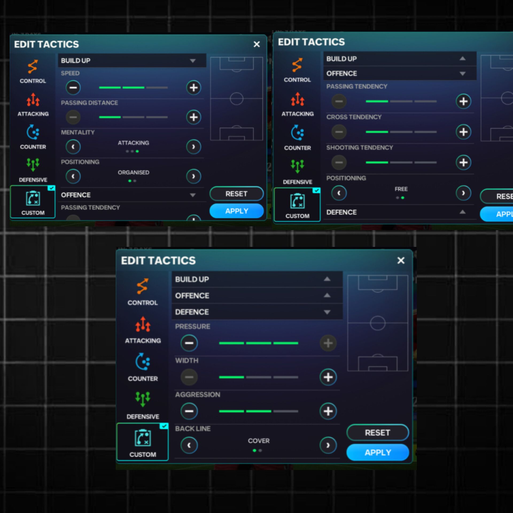
Task: Increase Aggression with the plus button
Action: click(x=328, y=411)
